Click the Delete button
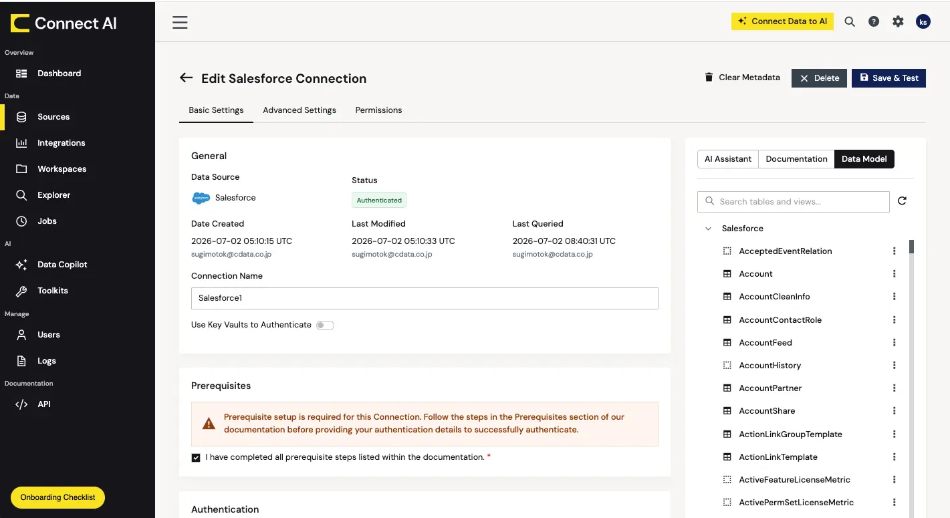950x518 pixels. (820, 78)
